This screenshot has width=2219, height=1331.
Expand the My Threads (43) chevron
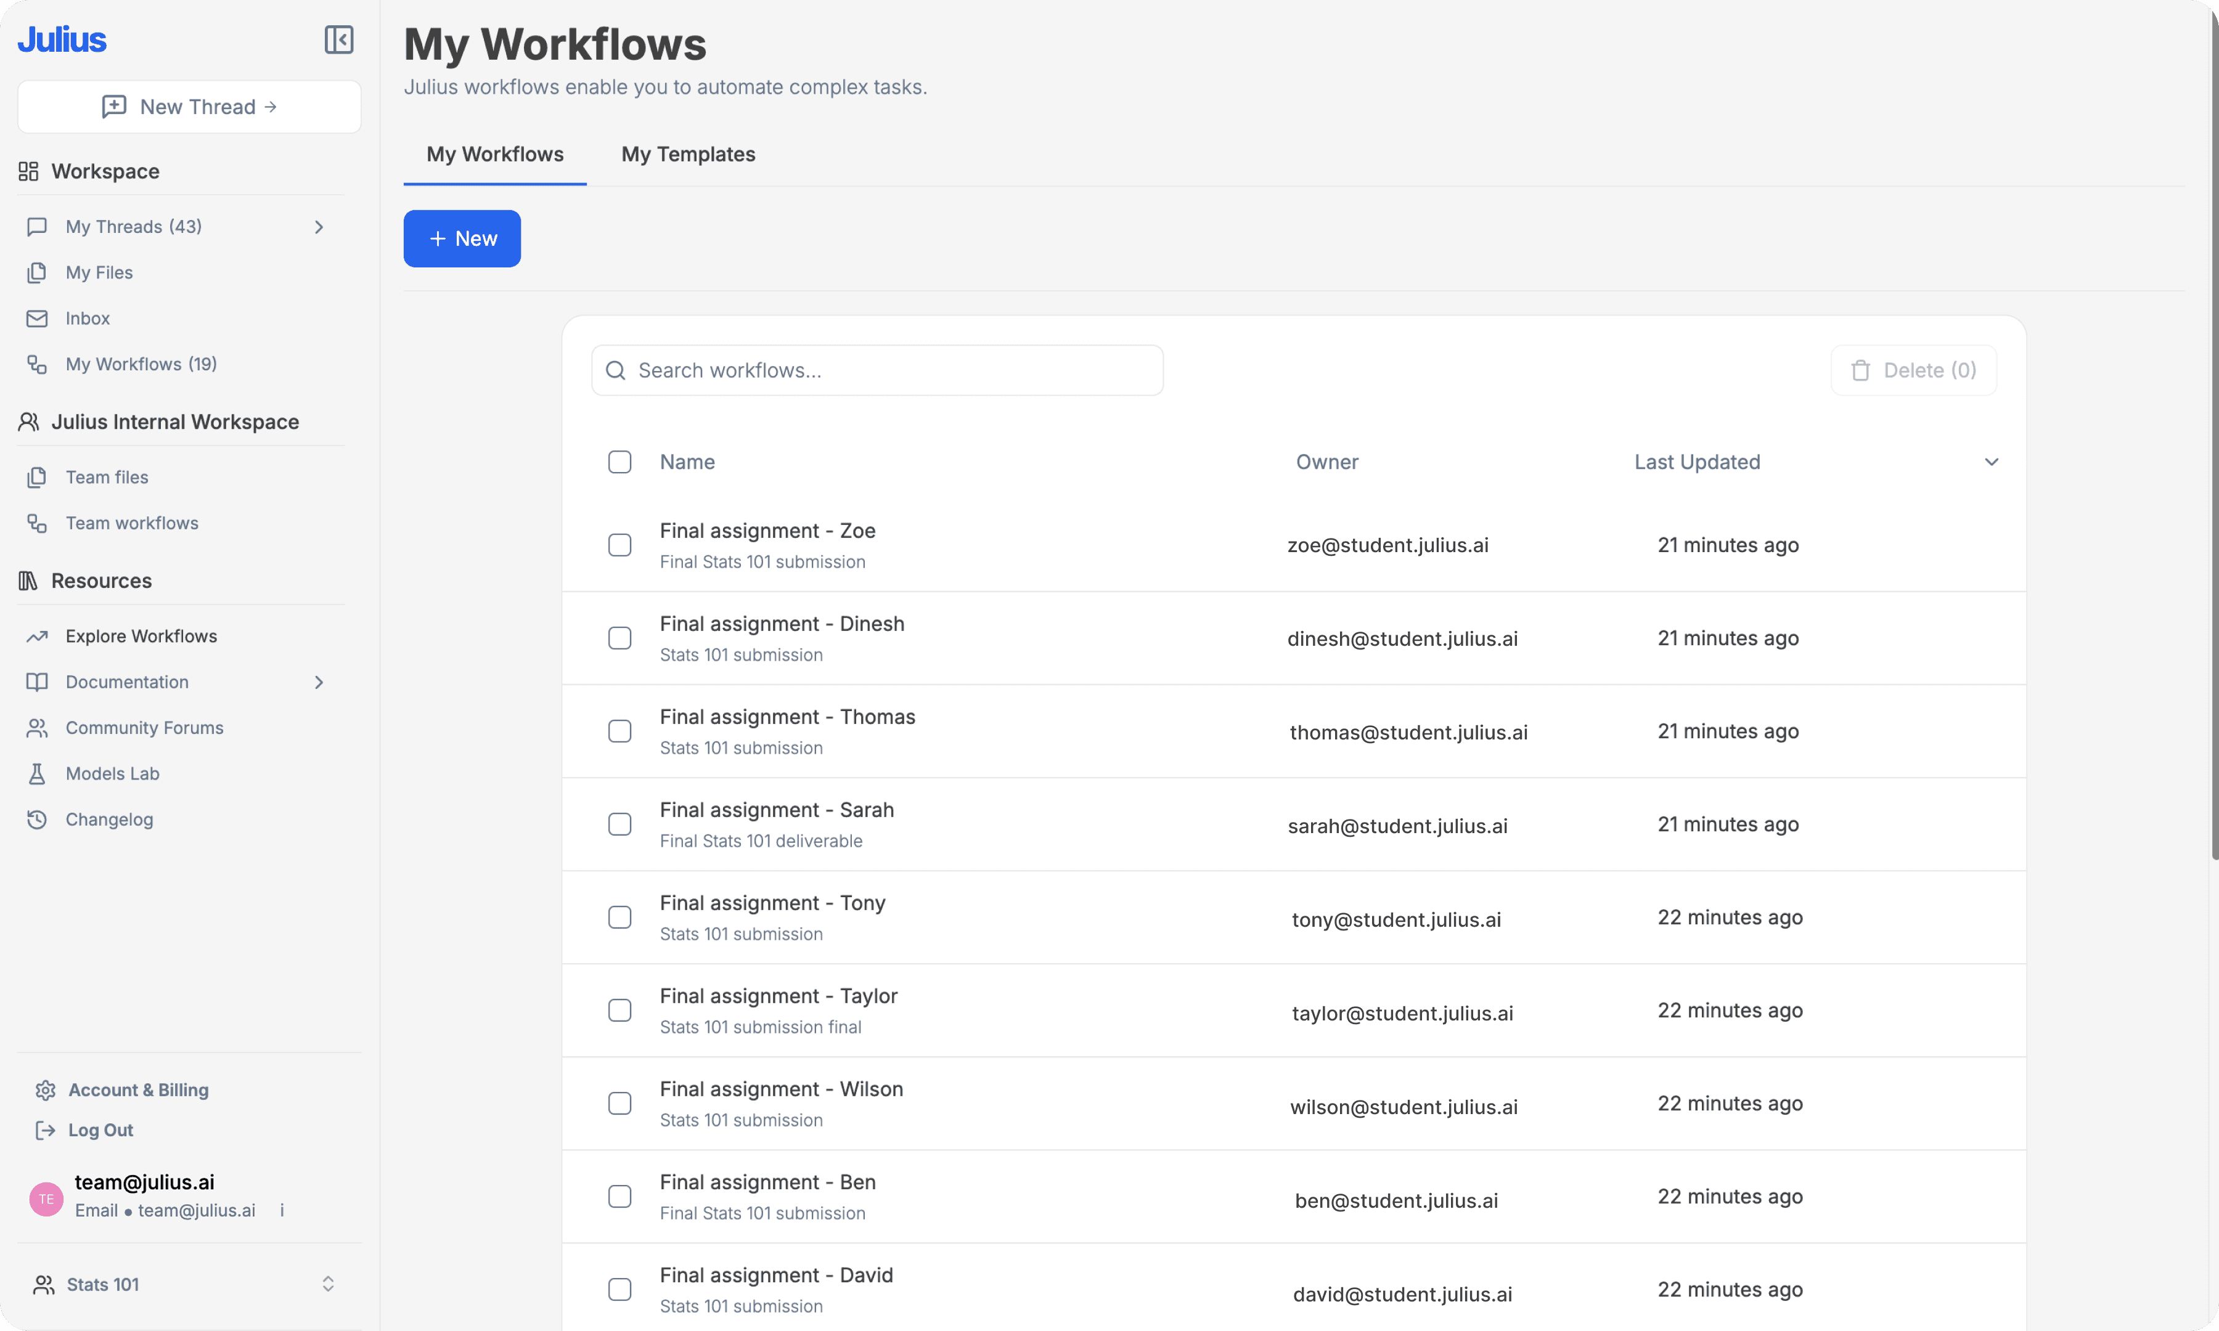pos(319,227)
